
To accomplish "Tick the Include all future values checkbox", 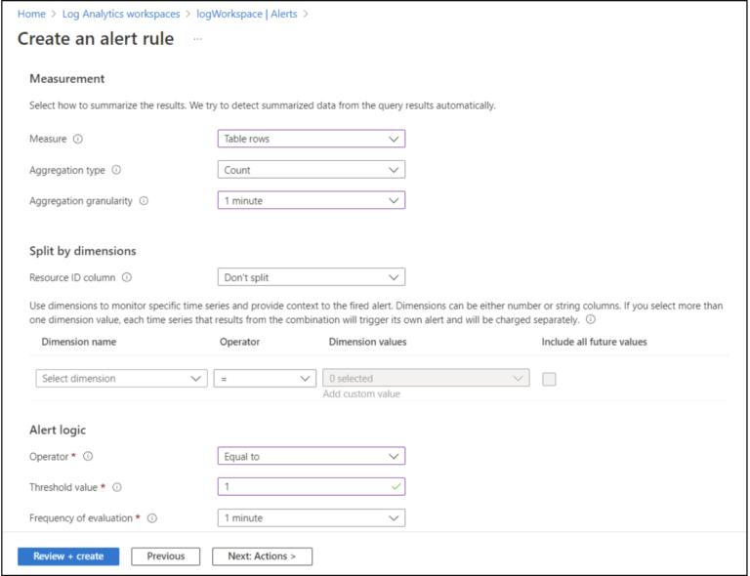I will (549, 379).
